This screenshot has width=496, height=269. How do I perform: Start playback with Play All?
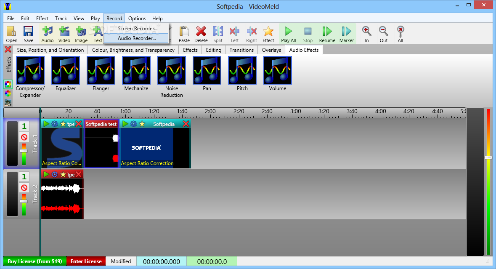pos(289,34)
